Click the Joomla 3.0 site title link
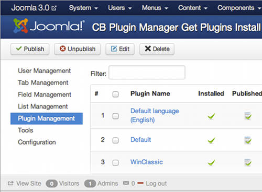 click(x=30, y=8)
